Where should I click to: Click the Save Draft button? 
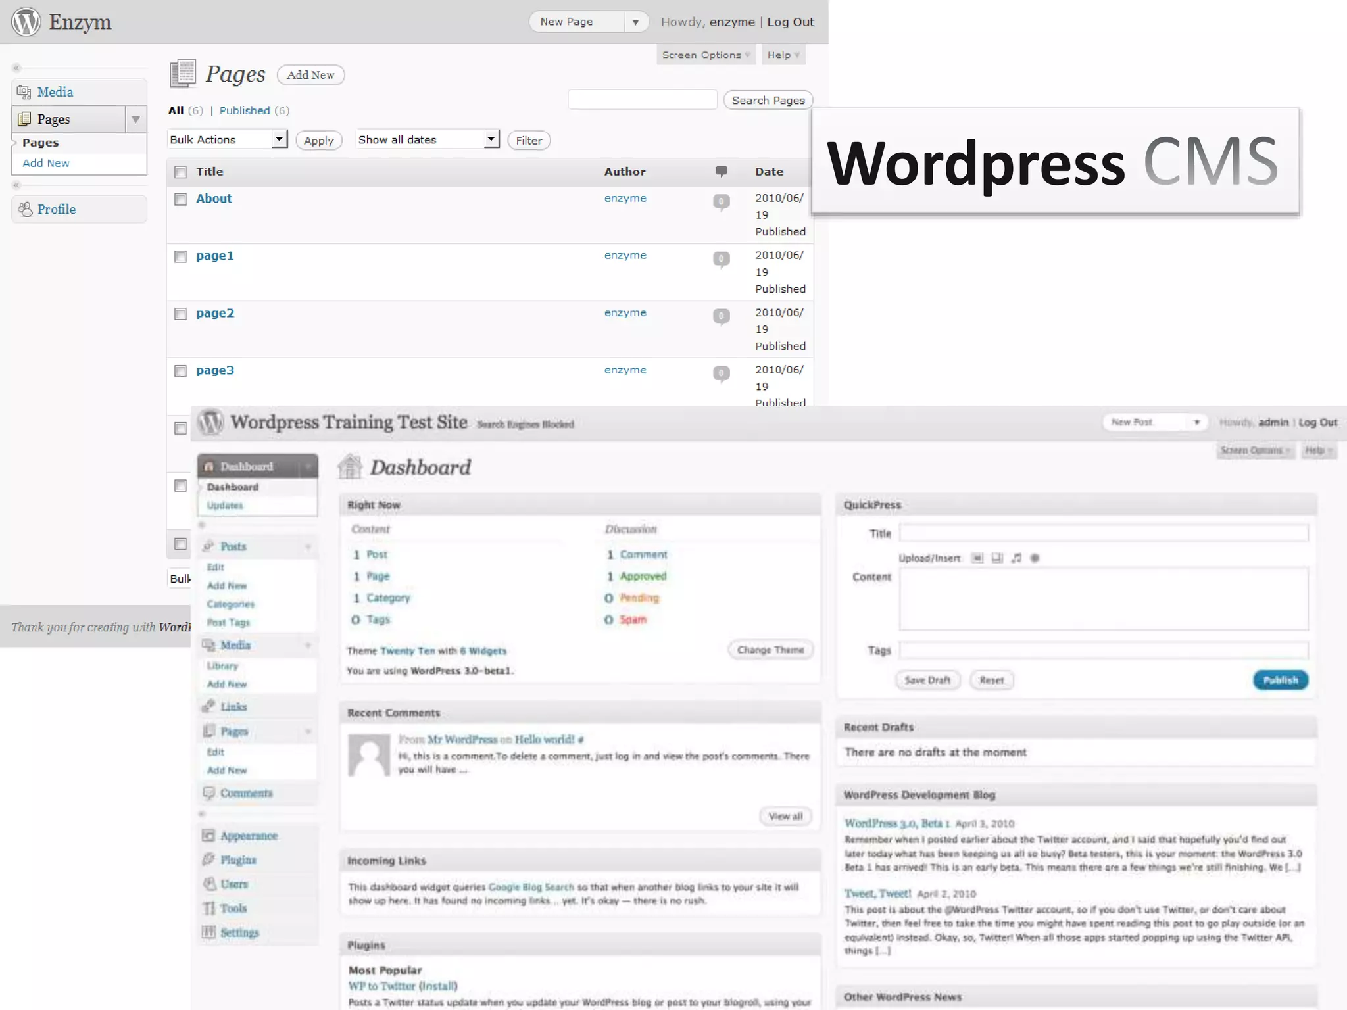click(x=927, y=680)
